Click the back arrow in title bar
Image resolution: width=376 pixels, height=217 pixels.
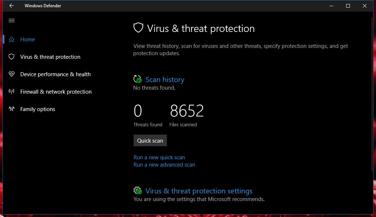click(12, 6)
